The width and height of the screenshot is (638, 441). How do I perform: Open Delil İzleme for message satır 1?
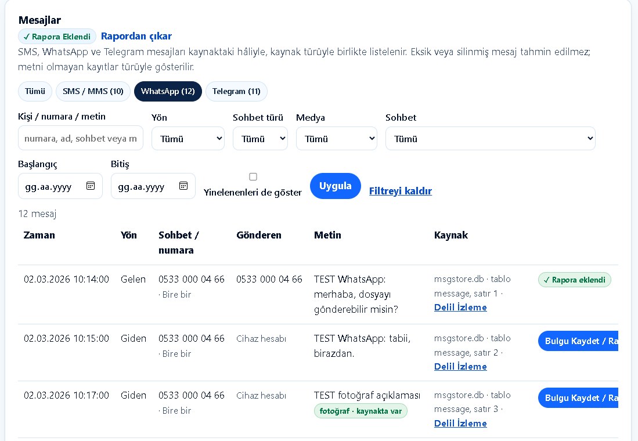click(x=460, y=307)
